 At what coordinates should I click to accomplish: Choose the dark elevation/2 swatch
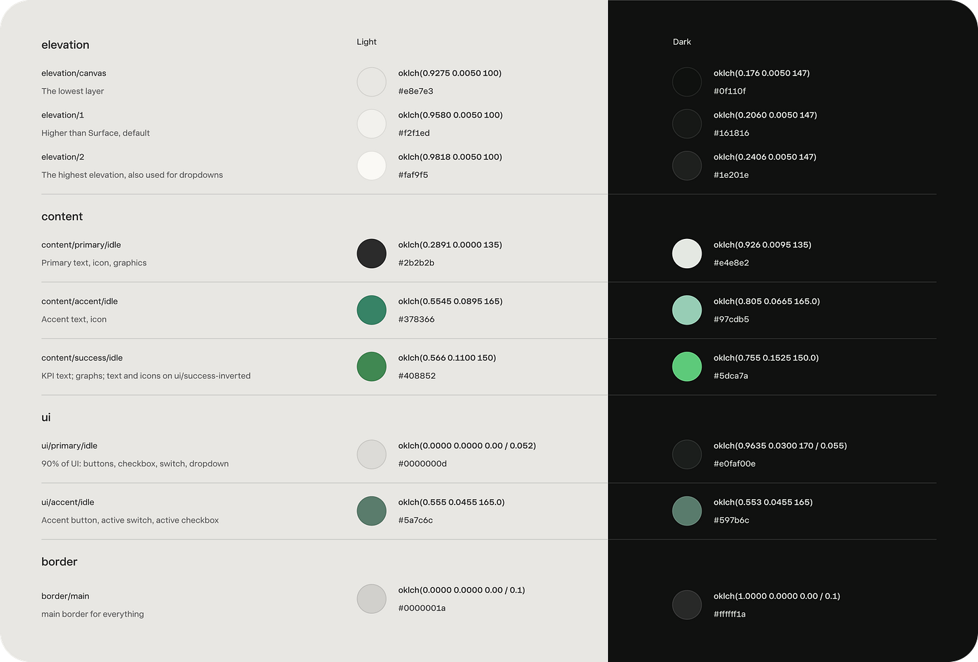[687, 166]
